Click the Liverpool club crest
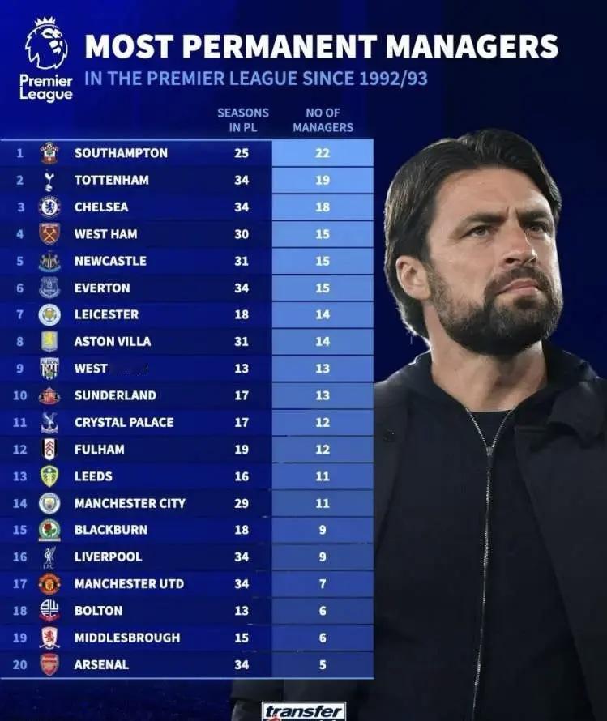This screenshot has width=607, height=721. click(49, 557)
